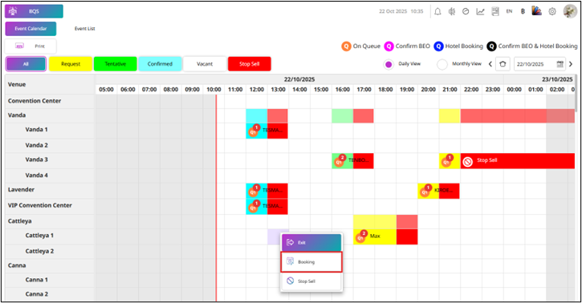Click the home icon to return to today

(x=503, y=64)
